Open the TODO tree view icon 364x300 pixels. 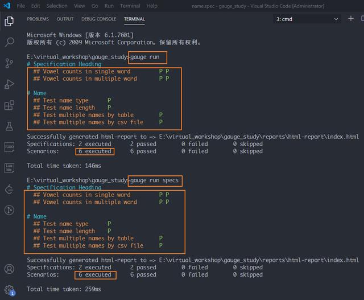9,147
